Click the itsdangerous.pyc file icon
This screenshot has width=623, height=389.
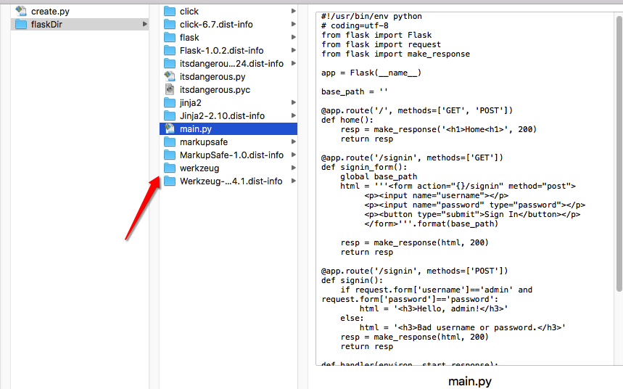[x=170, y=89]
